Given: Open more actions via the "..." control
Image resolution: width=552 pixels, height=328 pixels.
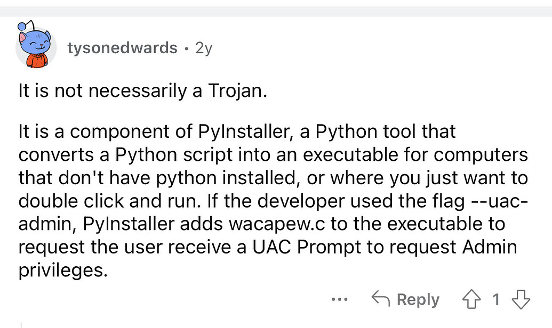Looking at the screenshot, I should pyautogui.click(x=340, y=300).
